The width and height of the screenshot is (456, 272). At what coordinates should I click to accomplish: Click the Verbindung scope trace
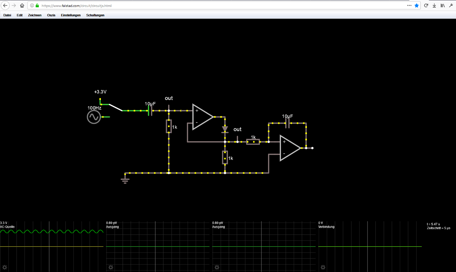pos(370,246)
